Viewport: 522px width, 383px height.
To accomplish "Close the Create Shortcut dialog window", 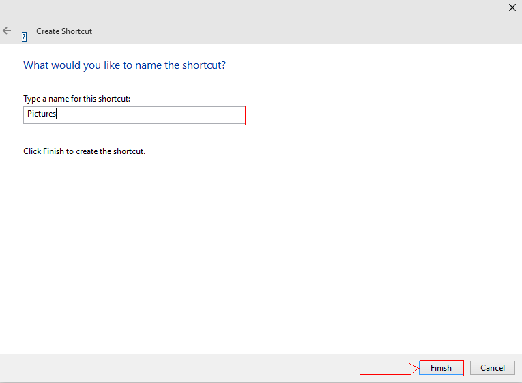I will point(512,7).
